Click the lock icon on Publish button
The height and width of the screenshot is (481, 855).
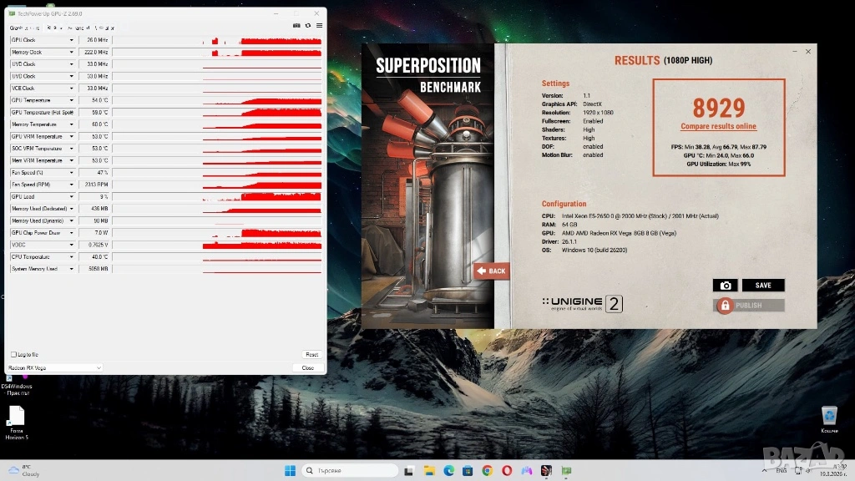725,306
